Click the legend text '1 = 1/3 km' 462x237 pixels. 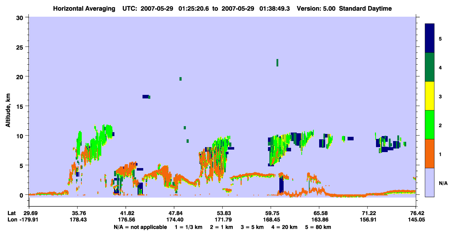[189, 227]
